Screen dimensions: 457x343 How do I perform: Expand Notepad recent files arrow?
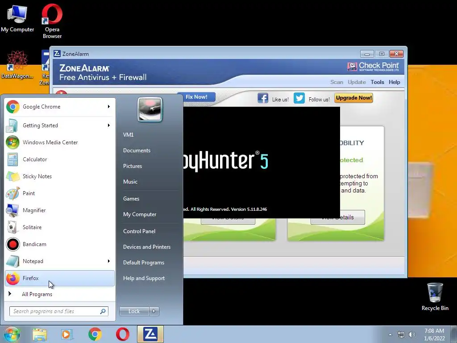(x=109, y=261)
